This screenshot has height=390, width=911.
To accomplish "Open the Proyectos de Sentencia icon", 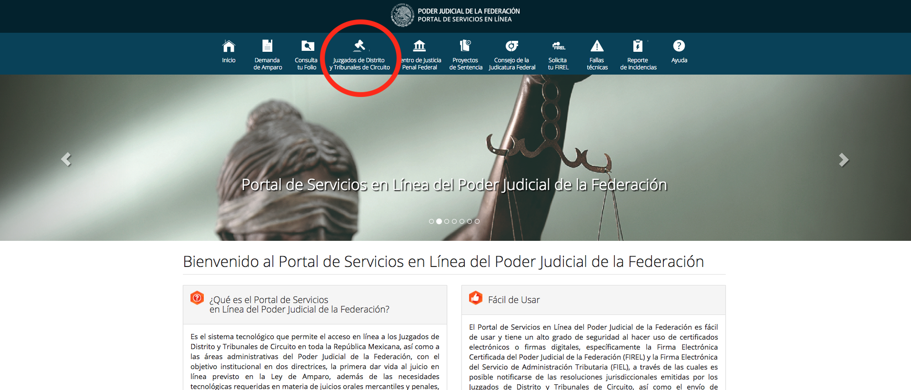I will pos(465,46).
